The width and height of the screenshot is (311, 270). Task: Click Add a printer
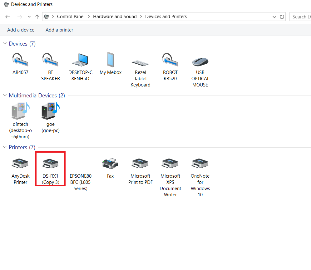pyautogui.click(x=59, y=30)
